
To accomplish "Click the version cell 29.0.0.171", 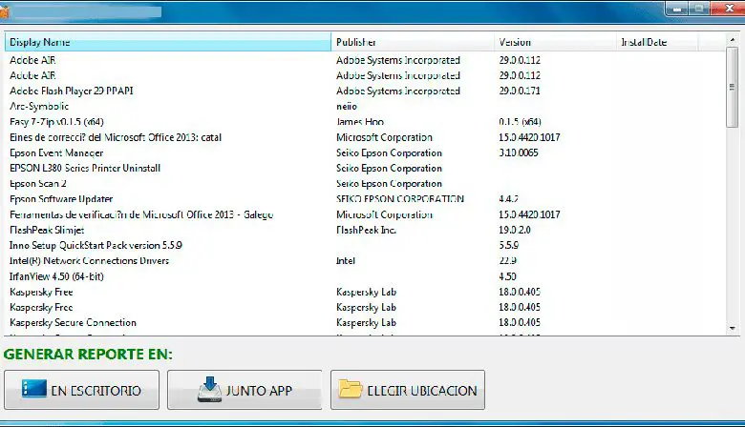I will coord(520,91).
